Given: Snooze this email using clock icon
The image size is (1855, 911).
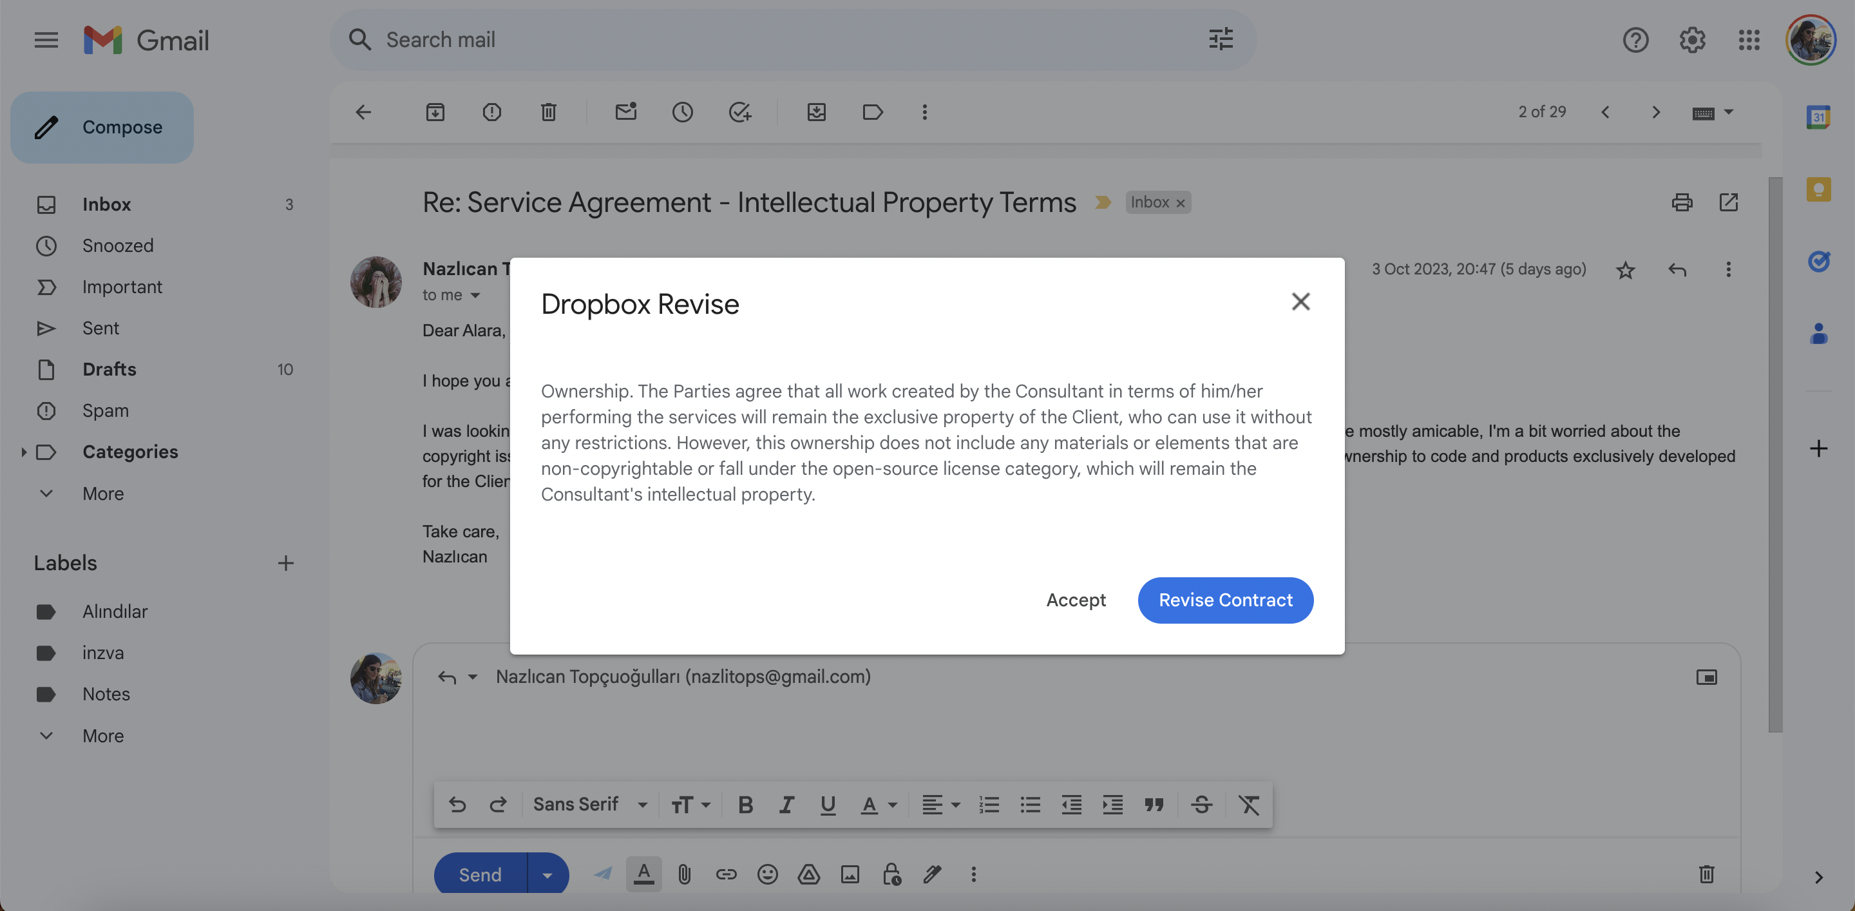Looking at the screenshot, I should 682,111.
